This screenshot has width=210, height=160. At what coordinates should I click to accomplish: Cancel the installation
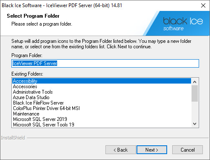click(187, 150)
